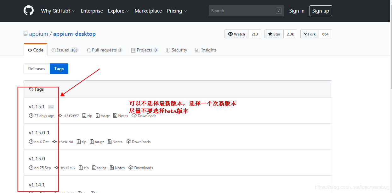
Task: Open Notes for v1.15.0-1
Action: 115,142
